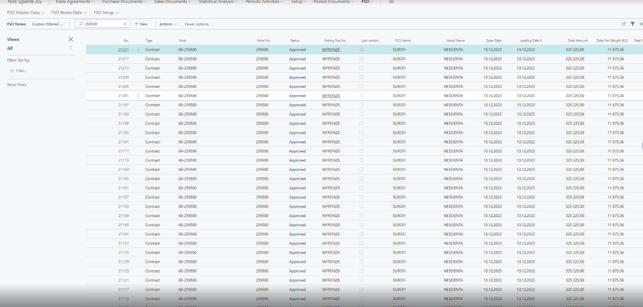Clear the 259500 search with the X
Viewport: 643px width, 307px height.
(125, 24)
